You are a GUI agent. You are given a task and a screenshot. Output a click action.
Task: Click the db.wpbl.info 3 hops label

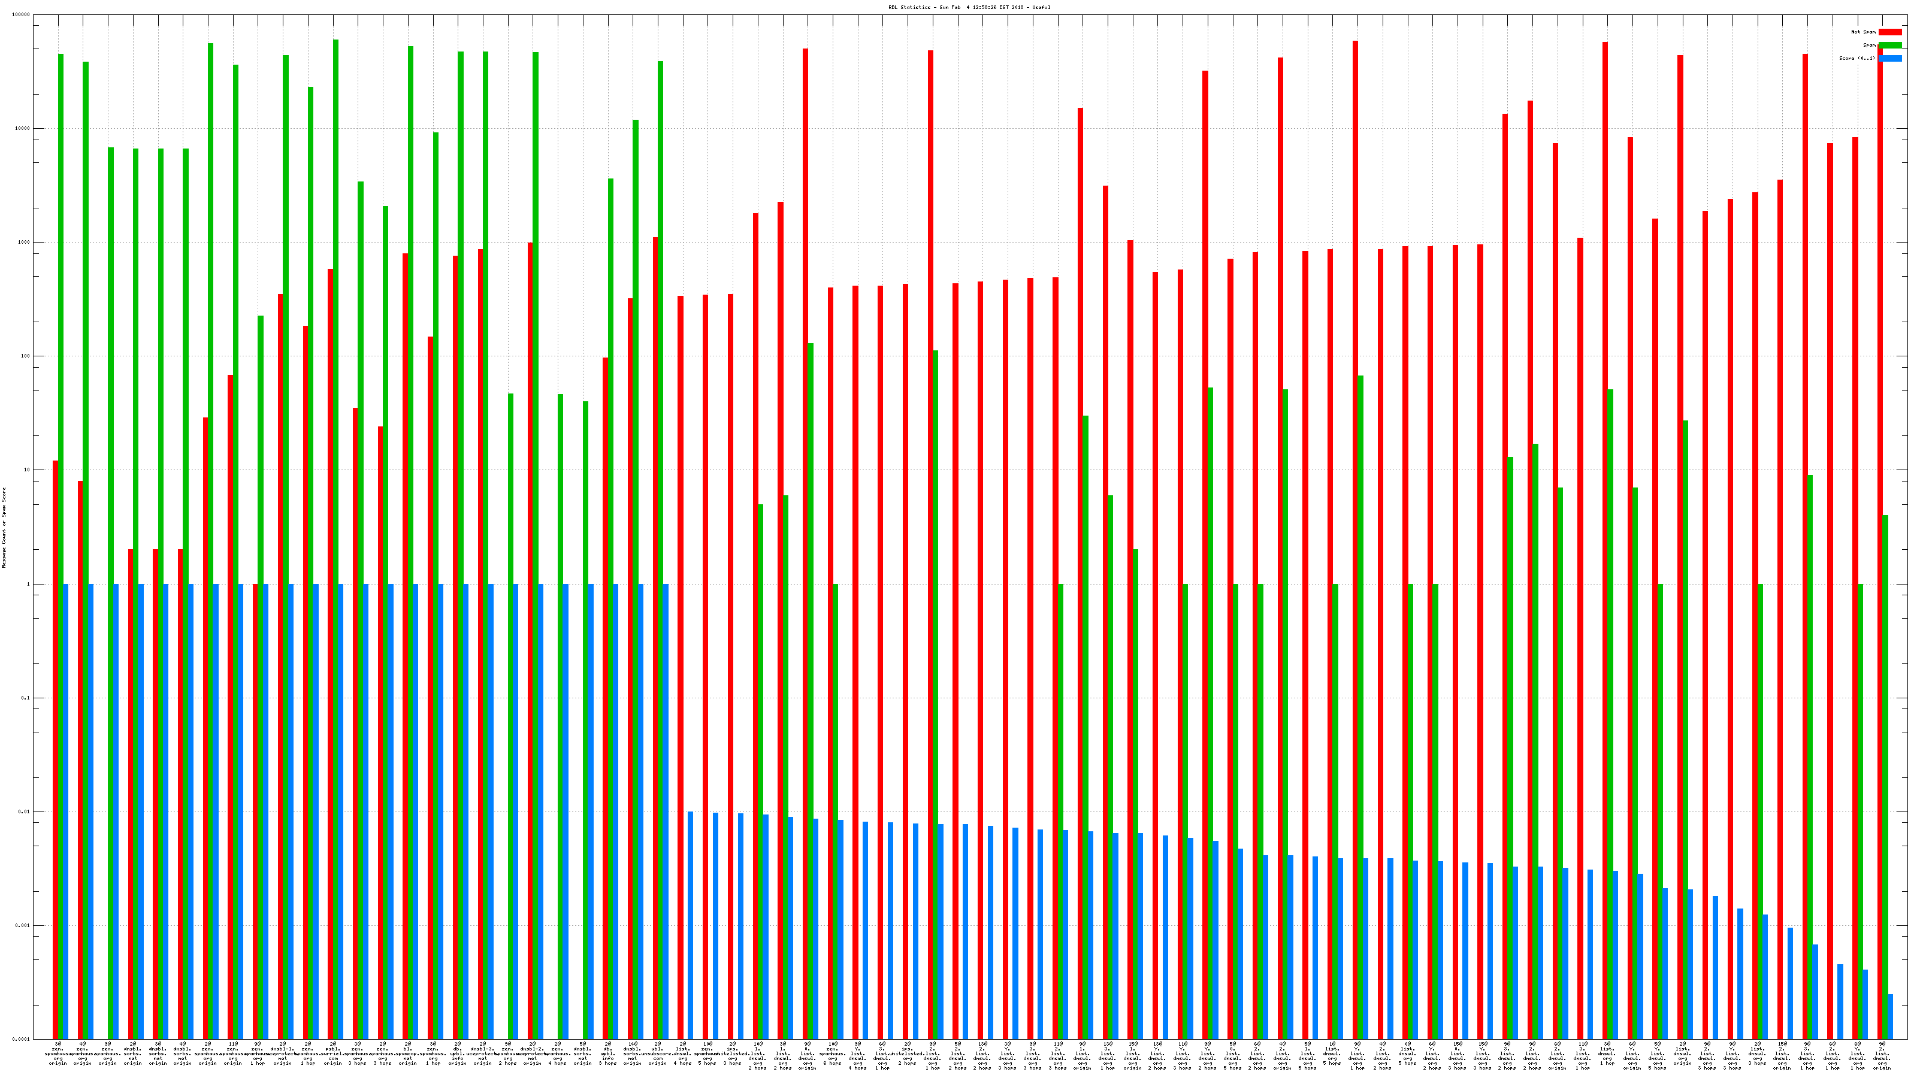[x=608, y=1053]
